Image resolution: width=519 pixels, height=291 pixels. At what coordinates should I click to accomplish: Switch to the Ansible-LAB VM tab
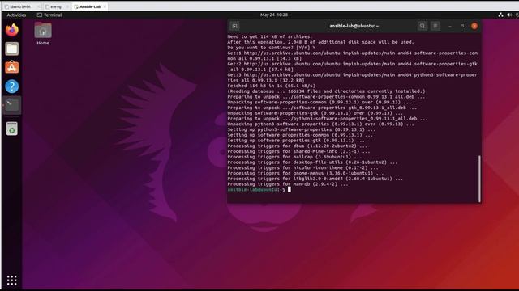[x=90, y=6]
